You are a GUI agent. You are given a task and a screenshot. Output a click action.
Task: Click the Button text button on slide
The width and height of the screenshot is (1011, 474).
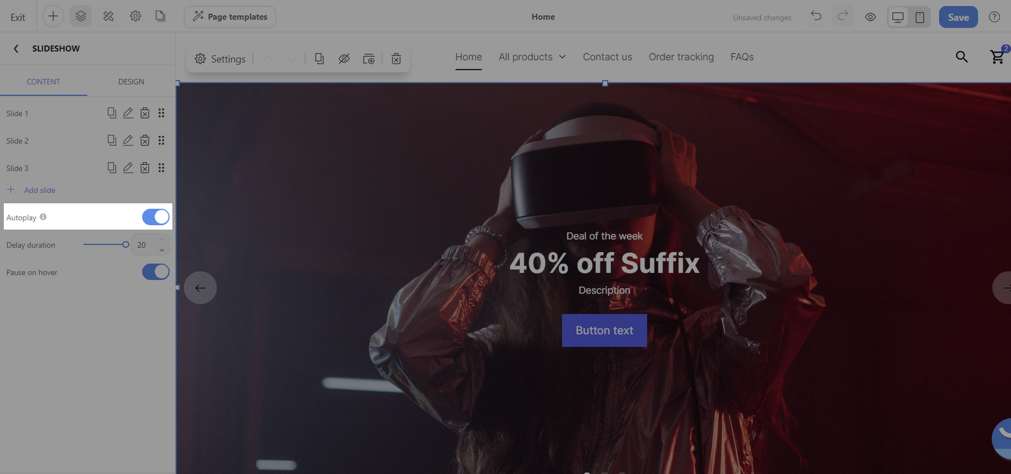604,330
